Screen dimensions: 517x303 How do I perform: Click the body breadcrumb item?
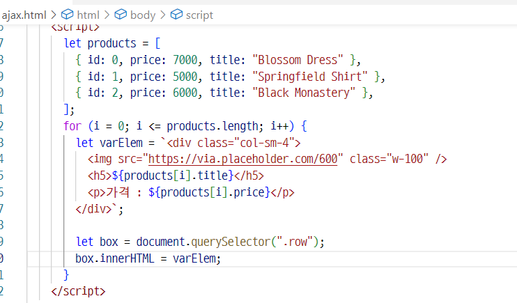click(x=143, y=15)
